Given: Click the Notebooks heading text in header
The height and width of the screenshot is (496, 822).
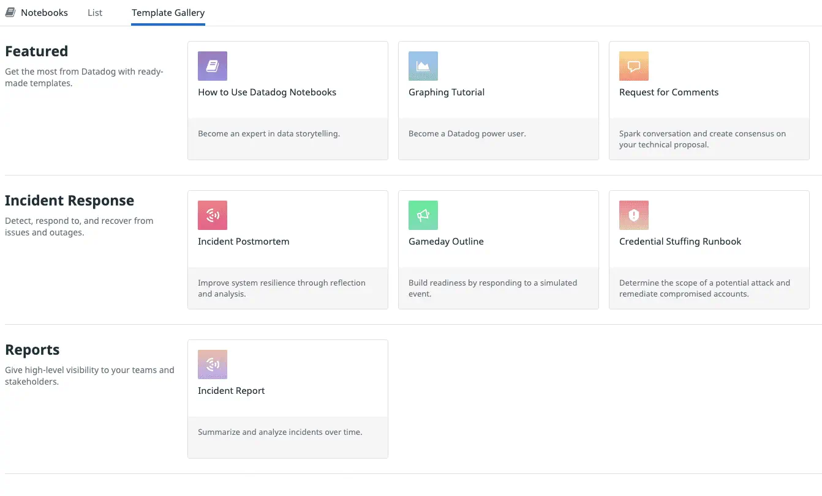Looking at the screenshot, I should [44, 12].
